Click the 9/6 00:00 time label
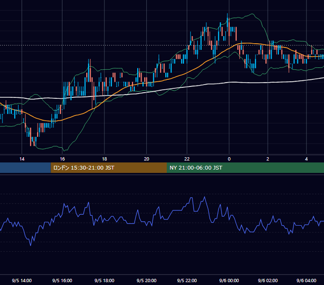This screenshot has height=285, width=324. (229, 280)
